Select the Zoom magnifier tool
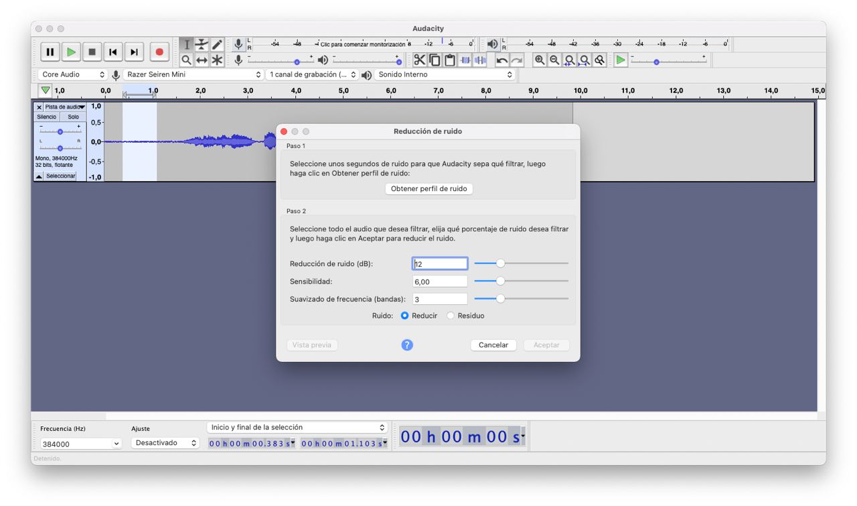The width and height of the screenshot is (857, 506). tap(187, 60)
